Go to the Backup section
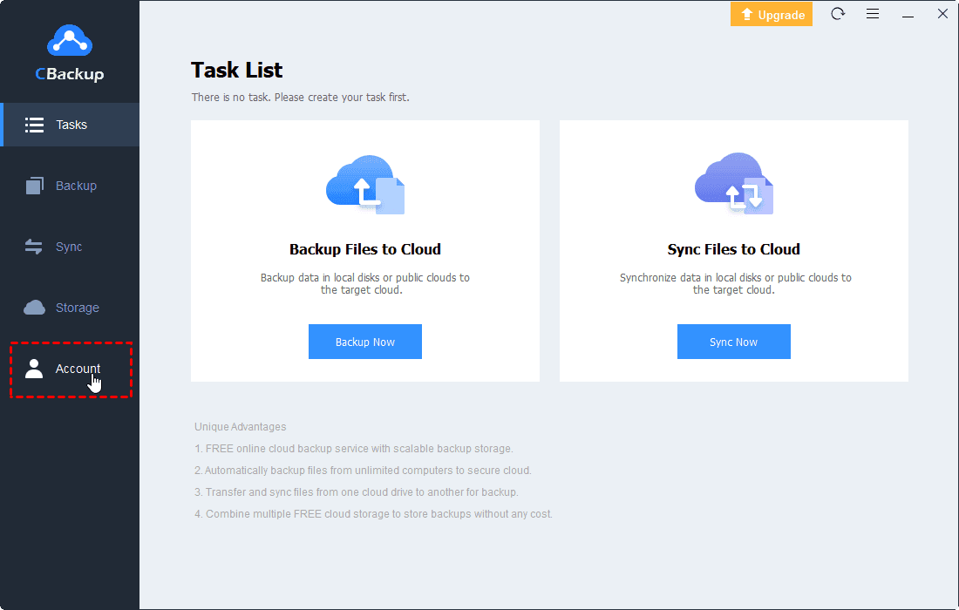959x610 pixels. [70, 186]
